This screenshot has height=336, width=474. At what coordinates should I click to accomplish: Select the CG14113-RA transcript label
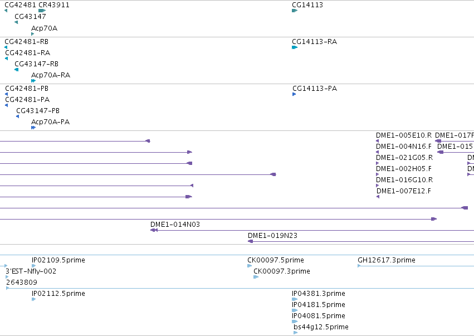pyautogui.click(x=314, y=41)
